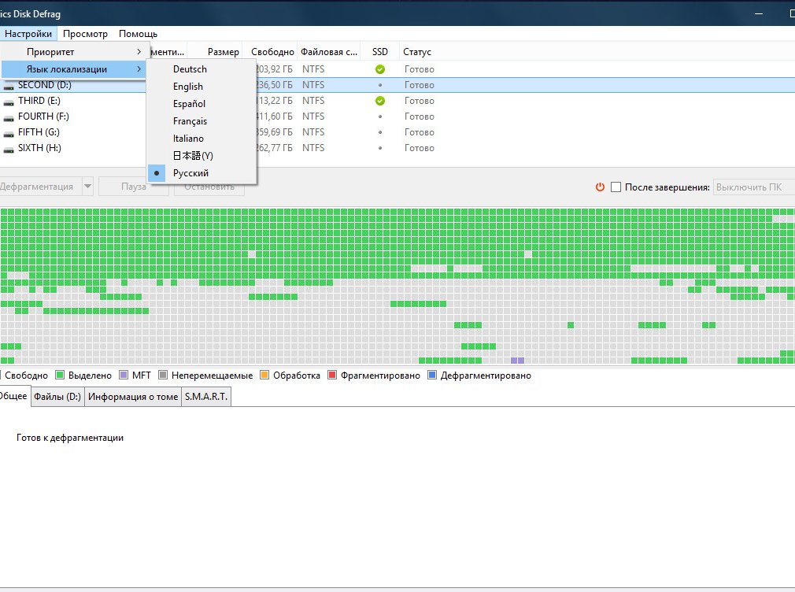Click SSD dot for FOURTH (F:) row

point(380,117)
